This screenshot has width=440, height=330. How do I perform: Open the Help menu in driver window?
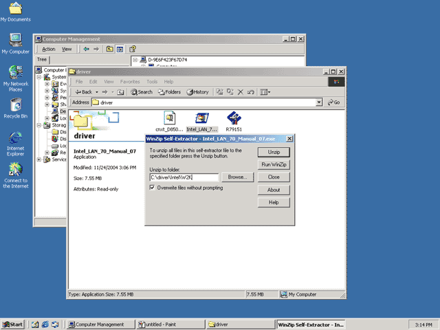point(168,82)
